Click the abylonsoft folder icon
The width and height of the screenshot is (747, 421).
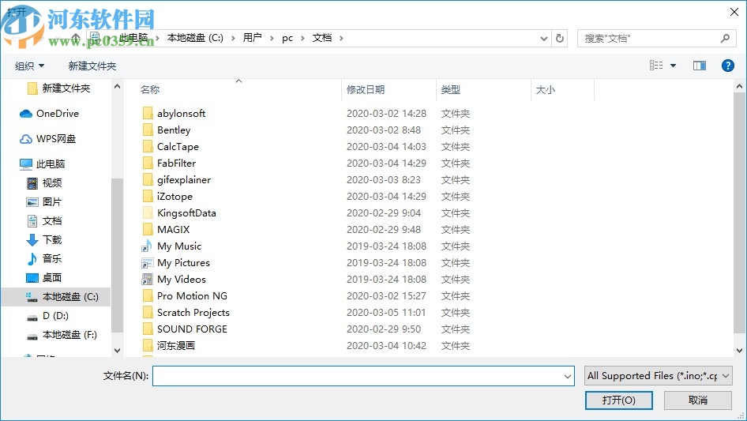coord(148,114)
